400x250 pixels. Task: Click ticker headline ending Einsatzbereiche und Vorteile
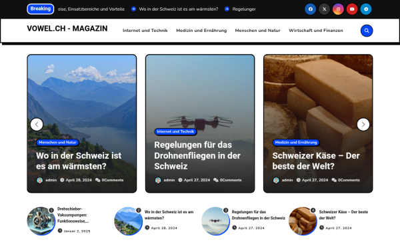(91, 9)
